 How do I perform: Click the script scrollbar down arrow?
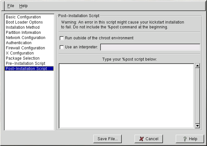click(198, 125)
